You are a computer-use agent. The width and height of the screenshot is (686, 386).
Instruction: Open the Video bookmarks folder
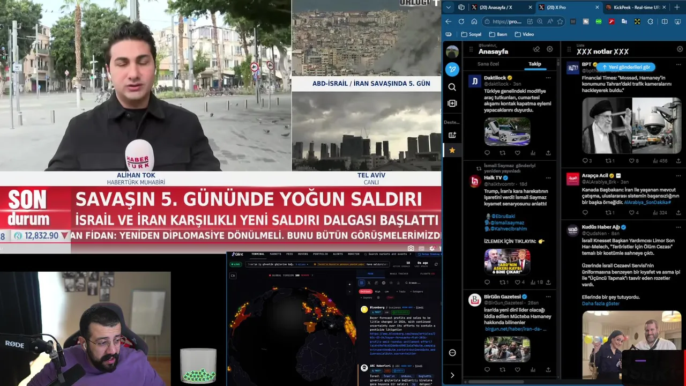[524, 34]
